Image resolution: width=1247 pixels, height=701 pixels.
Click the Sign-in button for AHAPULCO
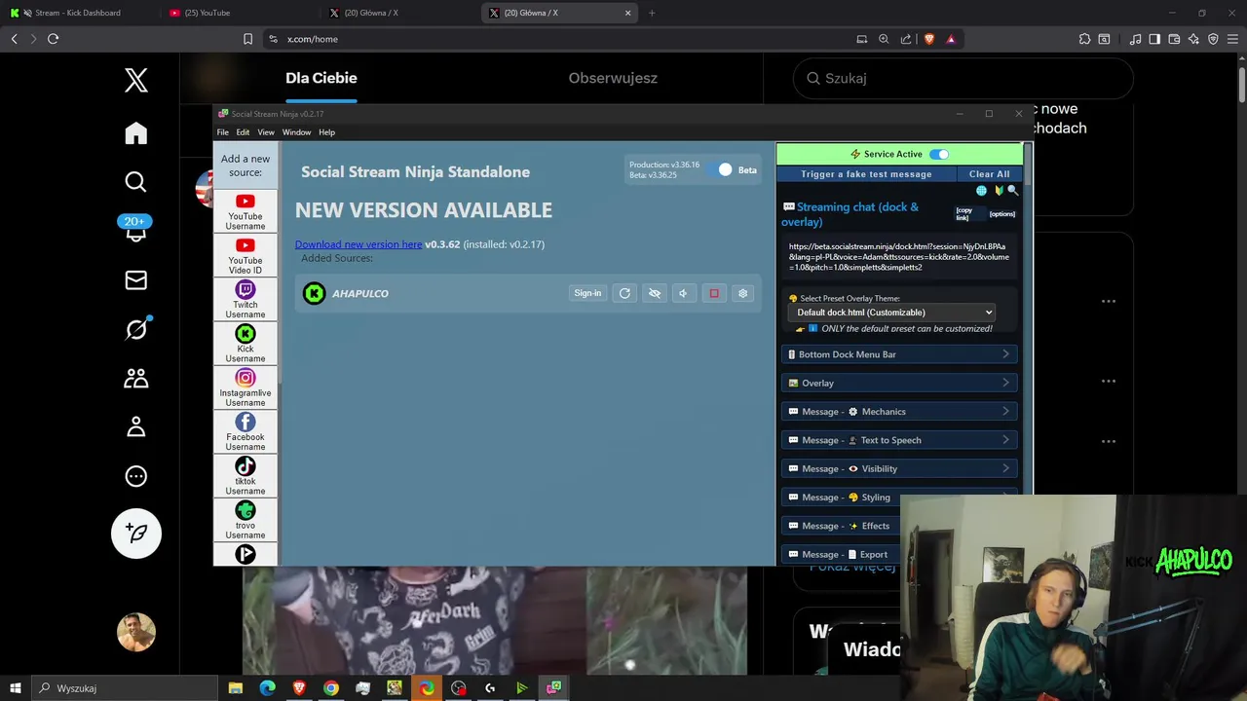click(587, 293)
